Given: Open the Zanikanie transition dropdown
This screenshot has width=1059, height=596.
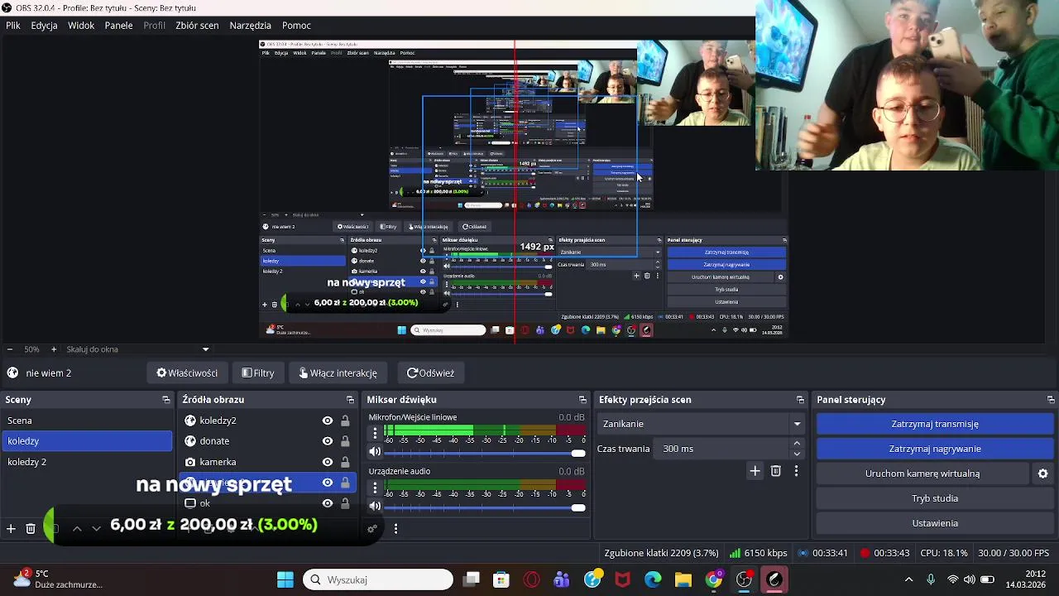Looking at the screenshot, I should click(701, 424).
